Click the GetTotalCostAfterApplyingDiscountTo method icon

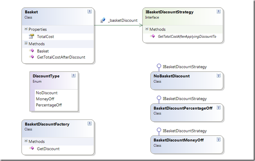[x=153, y=37]
